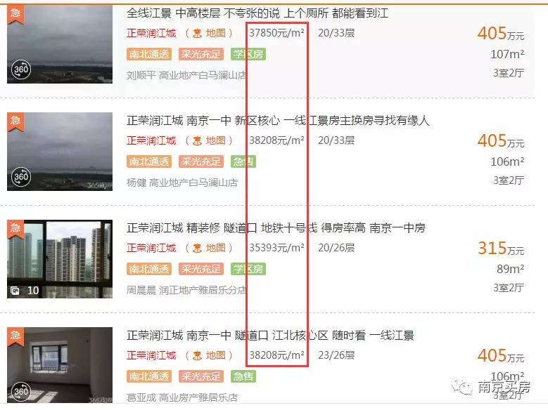
Task: Click agent 葛亚成 高业房产雅居乐店
Action: pyautogui.click(x=182, y=397)
